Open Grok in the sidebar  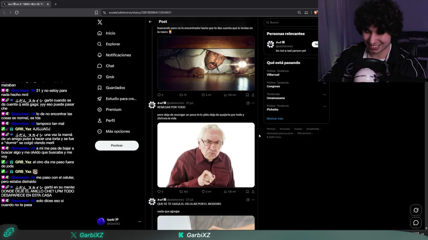(106, 77)
